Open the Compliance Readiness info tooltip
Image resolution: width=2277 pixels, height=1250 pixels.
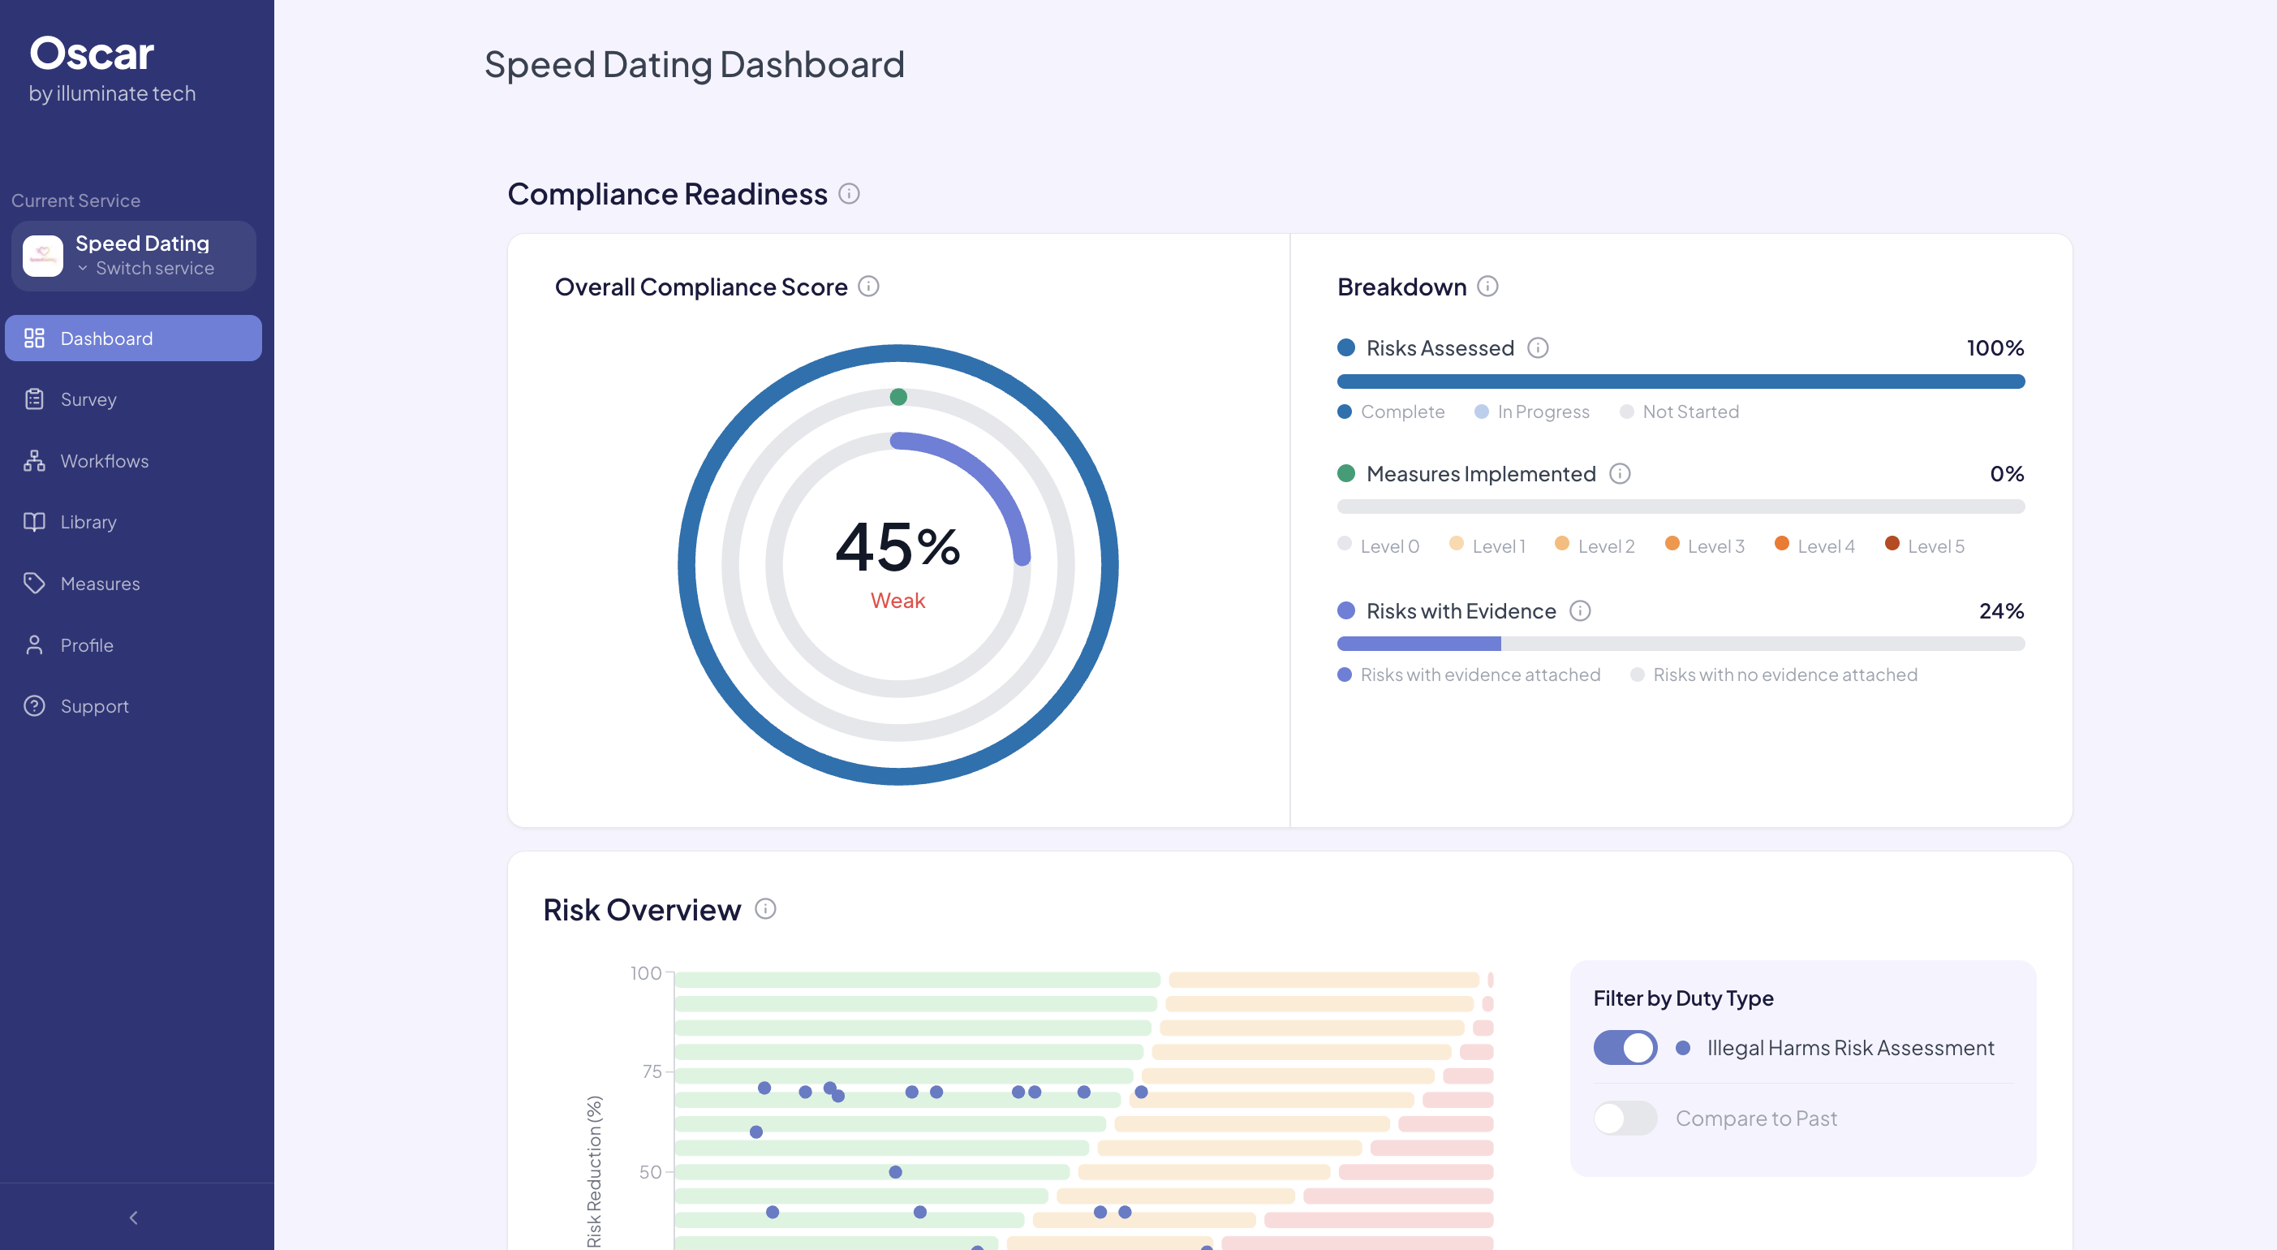pyautogui.click(x=848, y=194)
